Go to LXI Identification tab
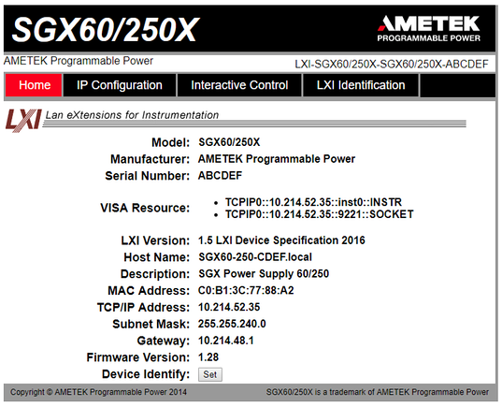Image resolution: width=502 pixels, height=407 pixels. click(x=361, y=85)
